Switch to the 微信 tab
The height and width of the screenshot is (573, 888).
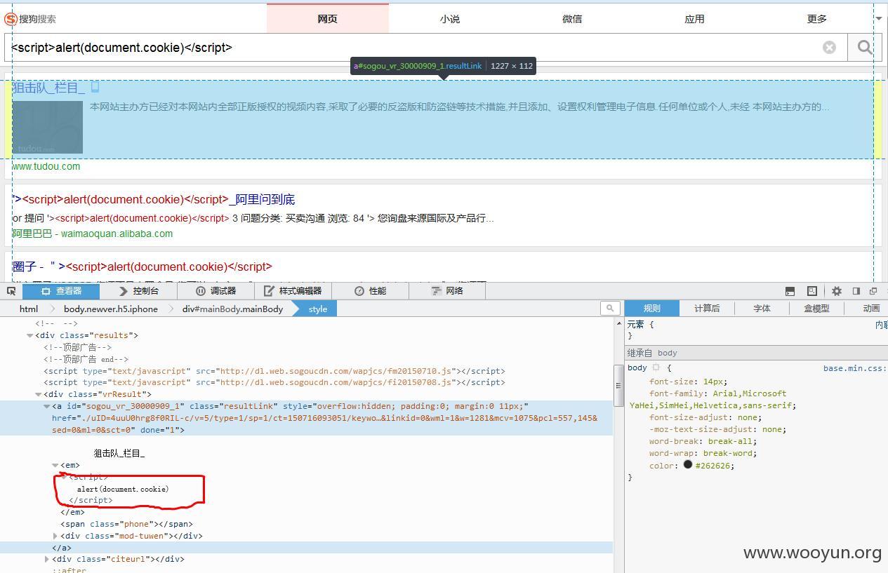(572, 19)
